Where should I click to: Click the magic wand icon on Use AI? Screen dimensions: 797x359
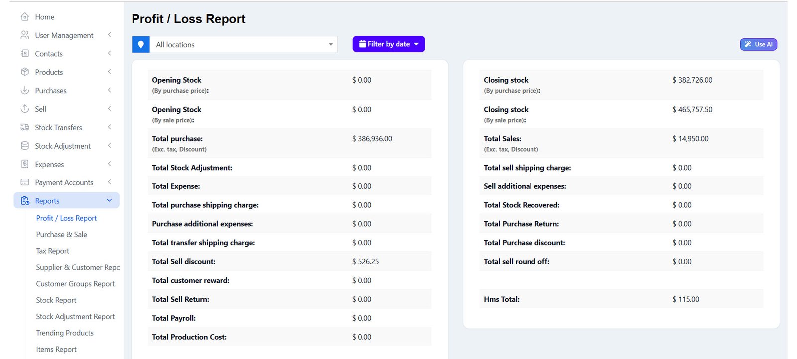(748, 45)
